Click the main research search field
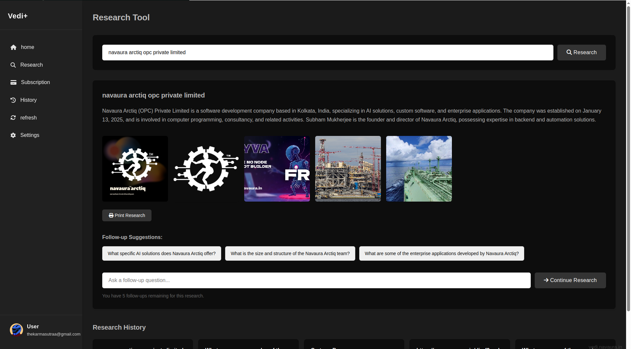Screen dimensions: 631x349 click(x=328, y=53)
